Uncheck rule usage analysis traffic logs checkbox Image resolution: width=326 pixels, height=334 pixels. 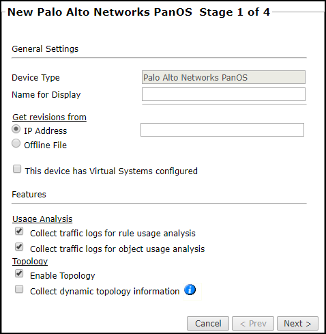(x=19, y=232)
